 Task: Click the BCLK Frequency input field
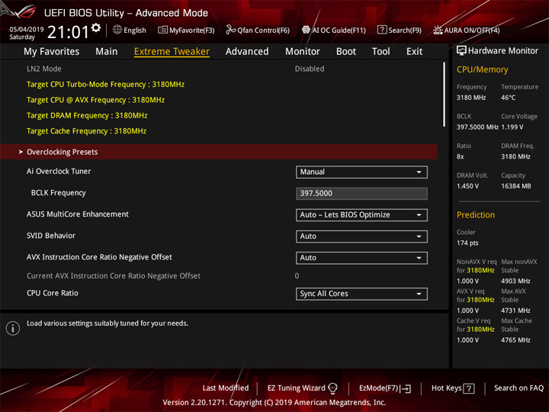pyautogui.click(x=361, y=193)
